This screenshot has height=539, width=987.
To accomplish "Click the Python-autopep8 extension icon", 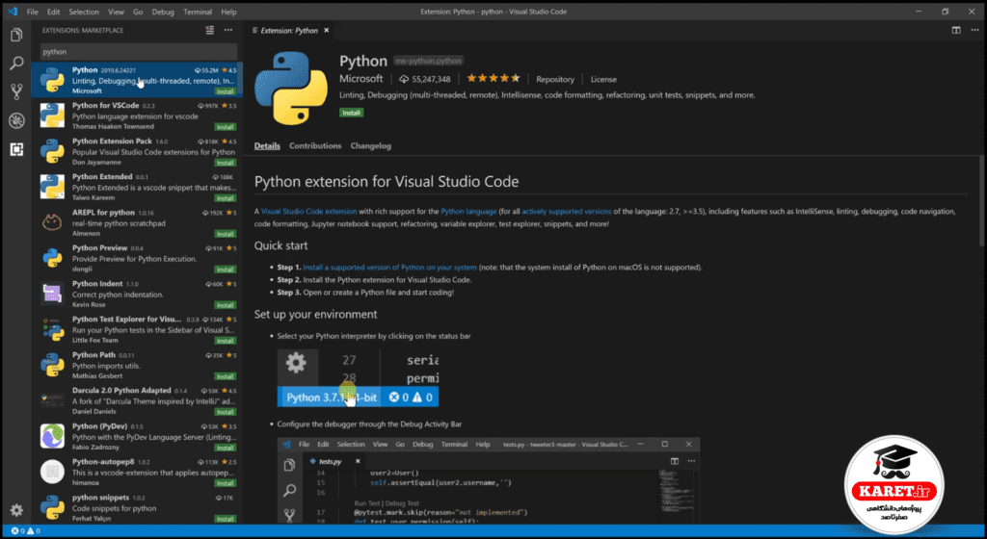I will click(52, 472).
